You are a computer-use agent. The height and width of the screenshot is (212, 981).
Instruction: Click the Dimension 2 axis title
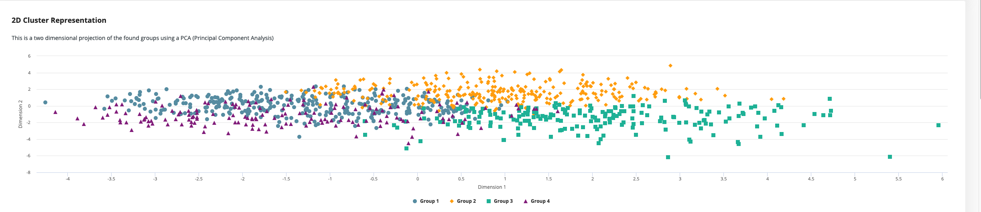point(20,114)
